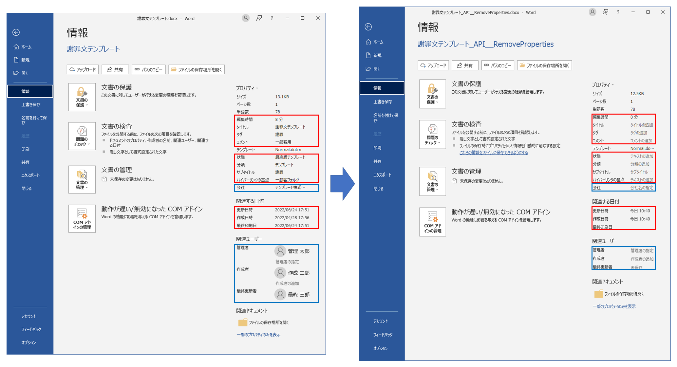Open ホーム in the right window sidebar
The image size is (677, 367).
pyautogui.click(x=375, y=42)
